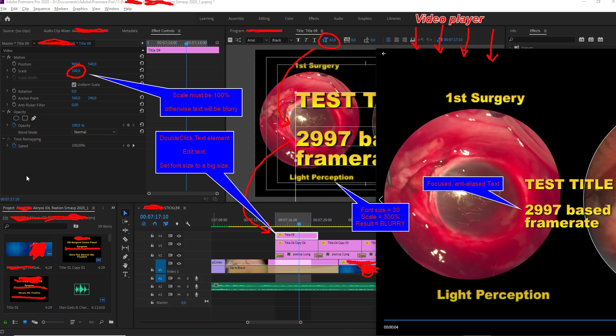
Task: Collapse Motion effect section
Action: tap(4, 57)
